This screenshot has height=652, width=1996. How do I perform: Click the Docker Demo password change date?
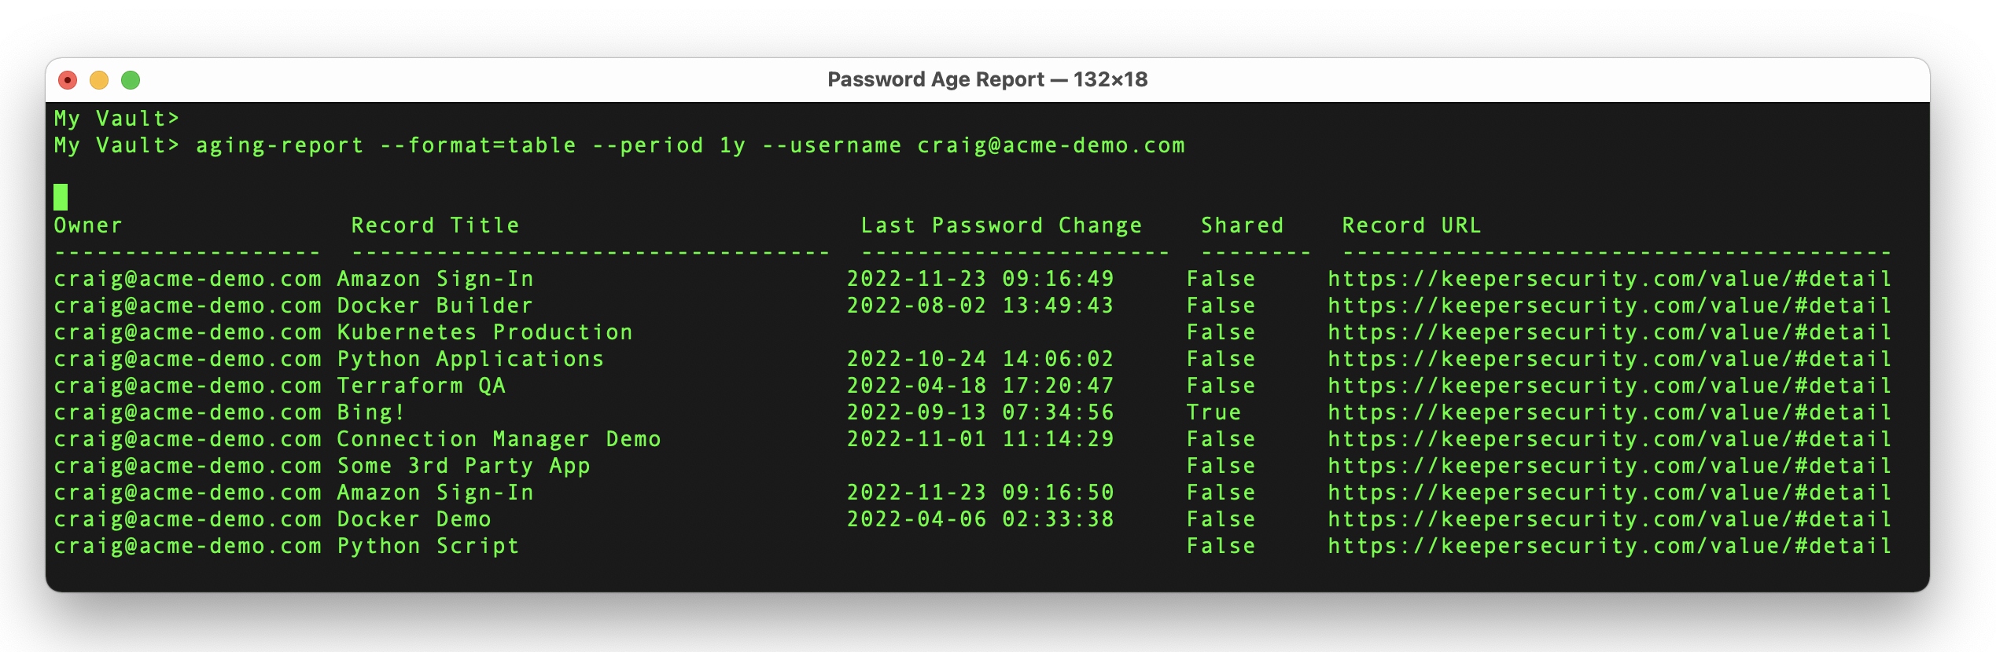pyautogui.click(x=980, y=519)
